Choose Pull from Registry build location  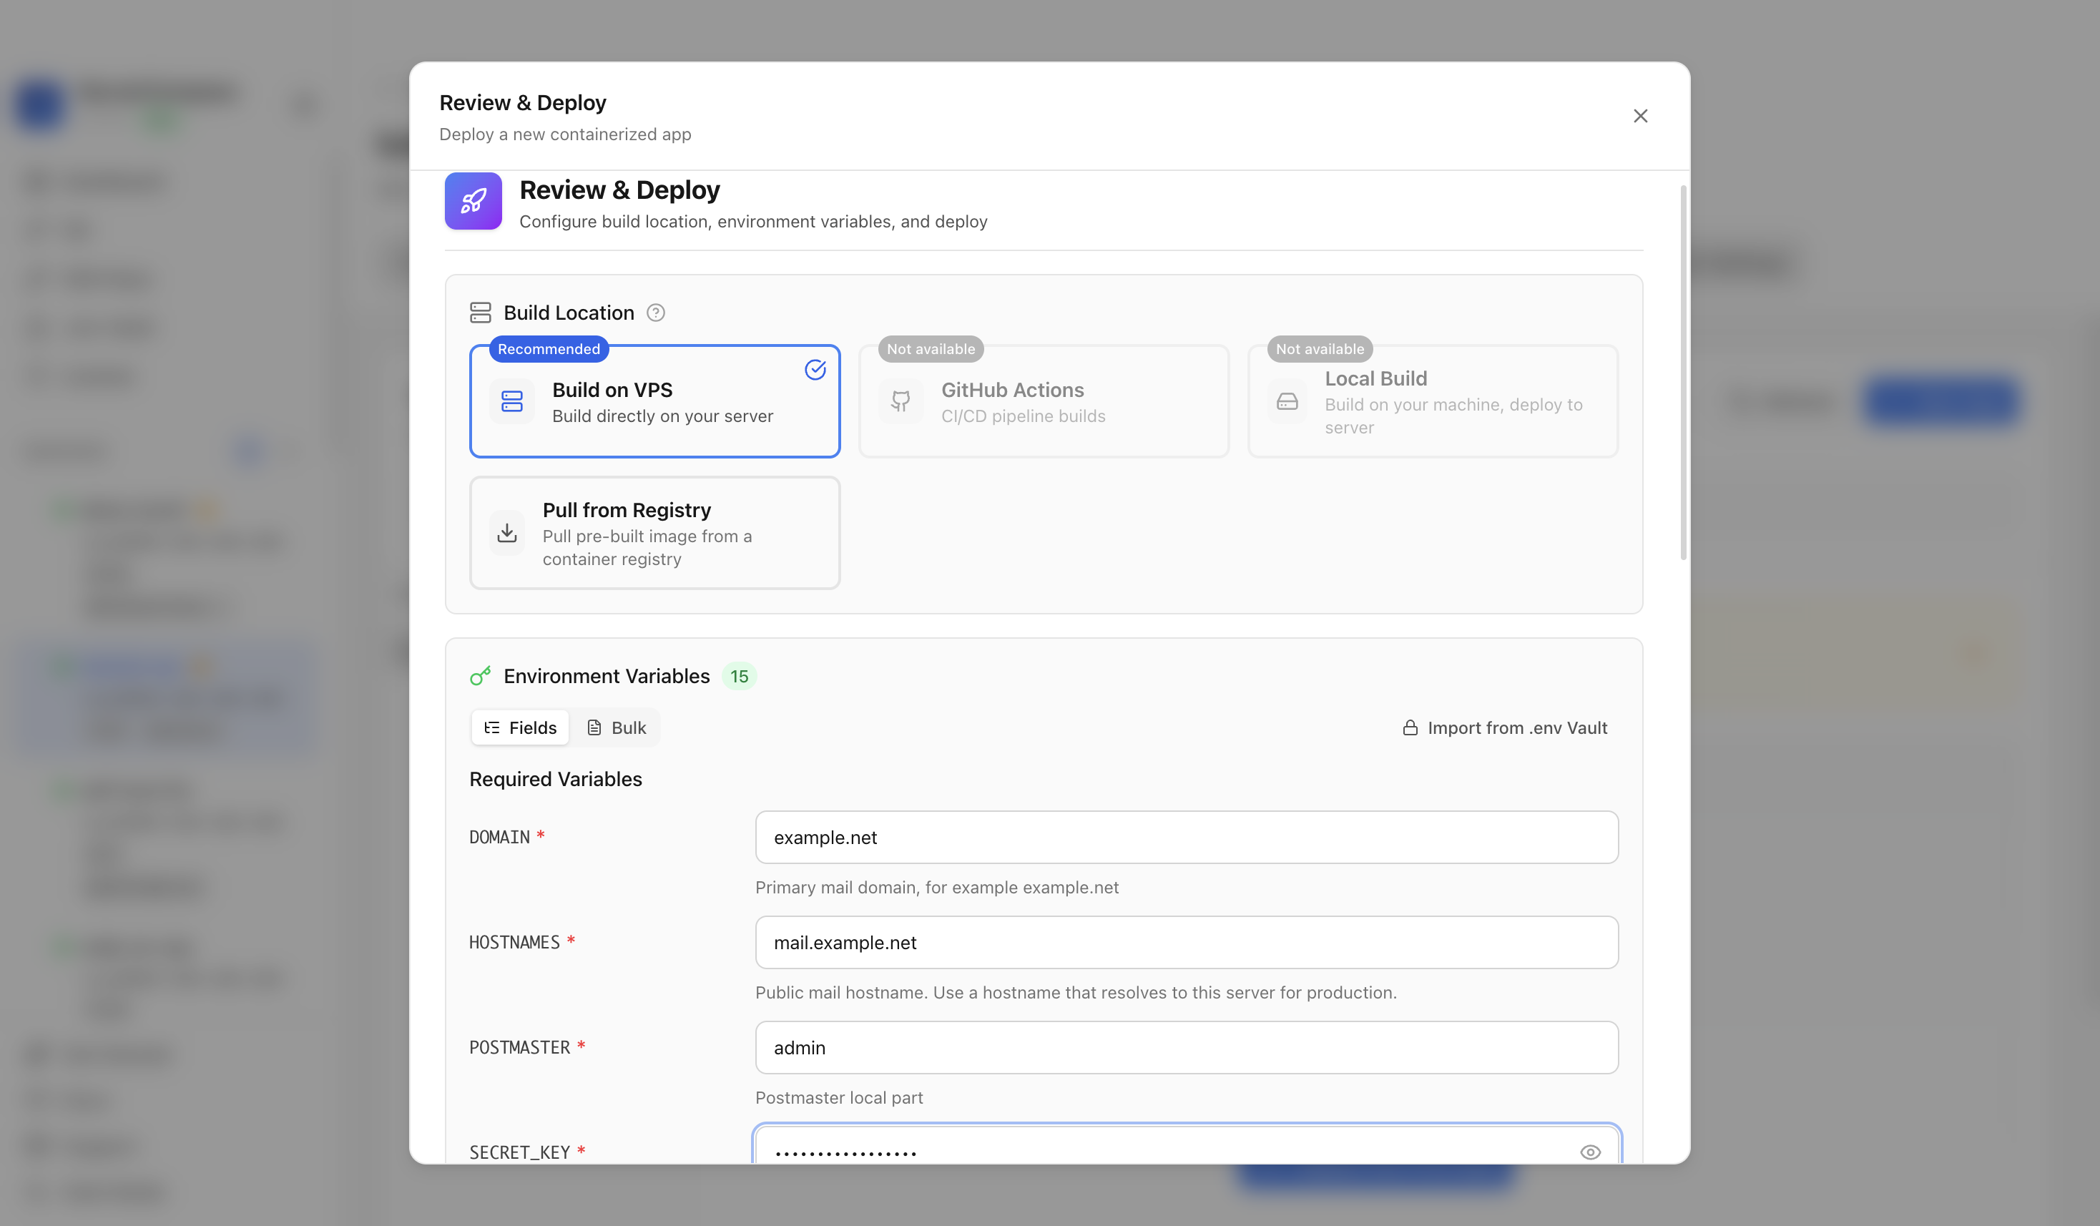[655, 534]
